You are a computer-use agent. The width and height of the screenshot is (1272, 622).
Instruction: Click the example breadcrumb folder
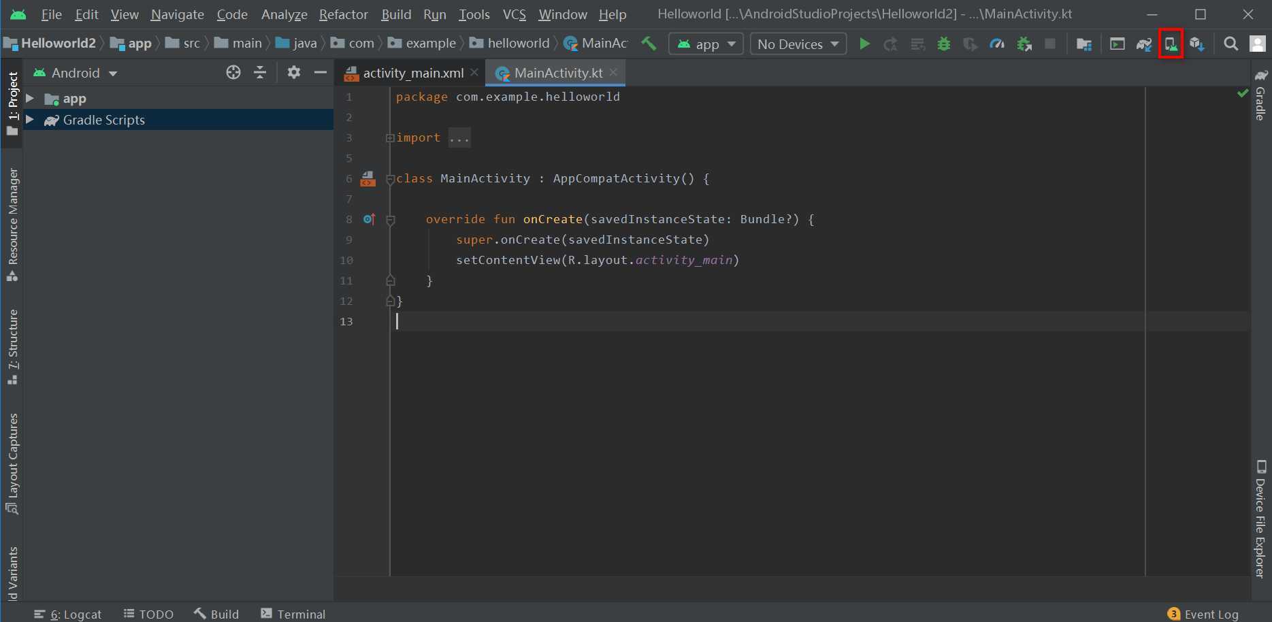point(422,44)
